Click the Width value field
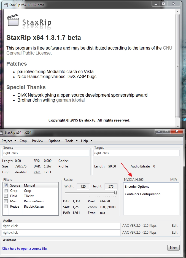This screenshot has height=258, width=186. [83, 186]
